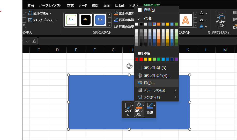
Task: Click the shape rotation handle
Action: (129, 66)
